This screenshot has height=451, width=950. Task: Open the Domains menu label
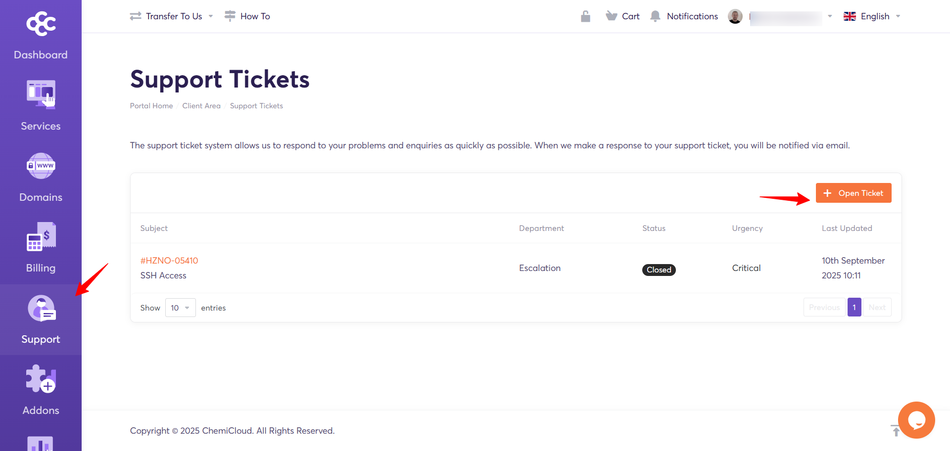click(41, 197)
